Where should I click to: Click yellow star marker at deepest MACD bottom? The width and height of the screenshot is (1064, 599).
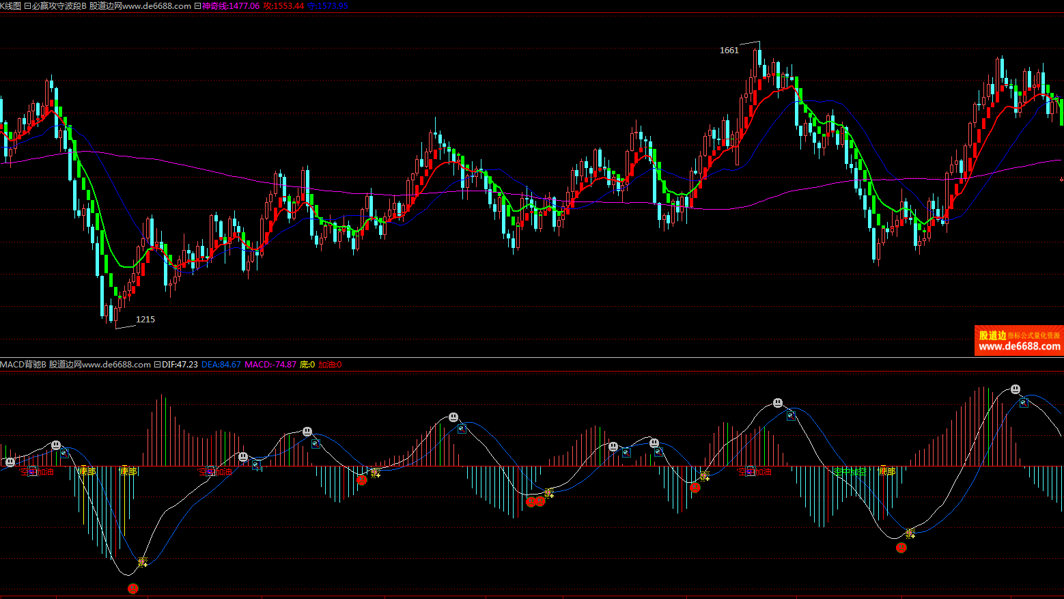tap(142, 562)
